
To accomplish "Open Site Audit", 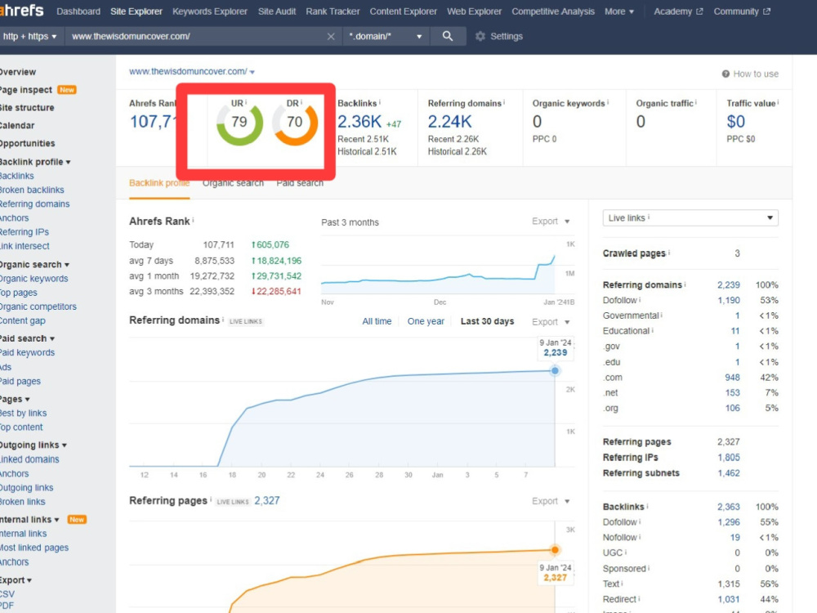I will pos(277,11).
